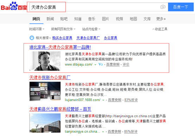Screen dimensions: 195x136
Task: Open the 所有网页和文件 file type dropdown
Action: [x=63, y=29]
